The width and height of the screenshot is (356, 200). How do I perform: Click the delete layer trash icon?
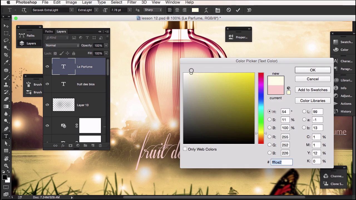[x=100, y=146]
